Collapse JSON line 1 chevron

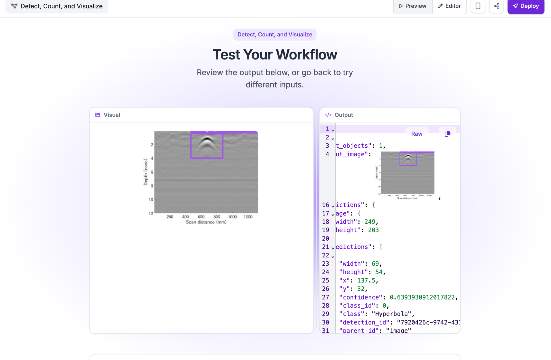(x=333, y=130)
